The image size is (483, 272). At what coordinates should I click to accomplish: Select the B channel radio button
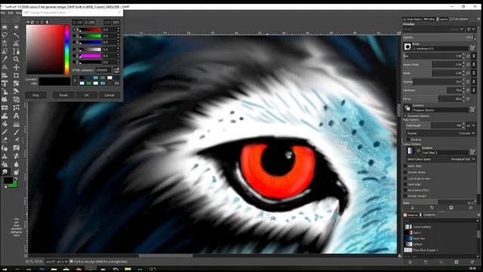point(74,42)
